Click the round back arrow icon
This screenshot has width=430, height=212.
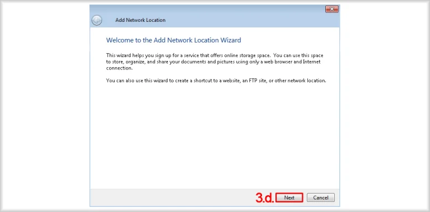[96, 20]
